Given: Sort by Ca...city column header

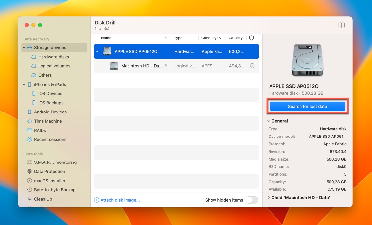Looking at the screenshot, I should [235, 38].
